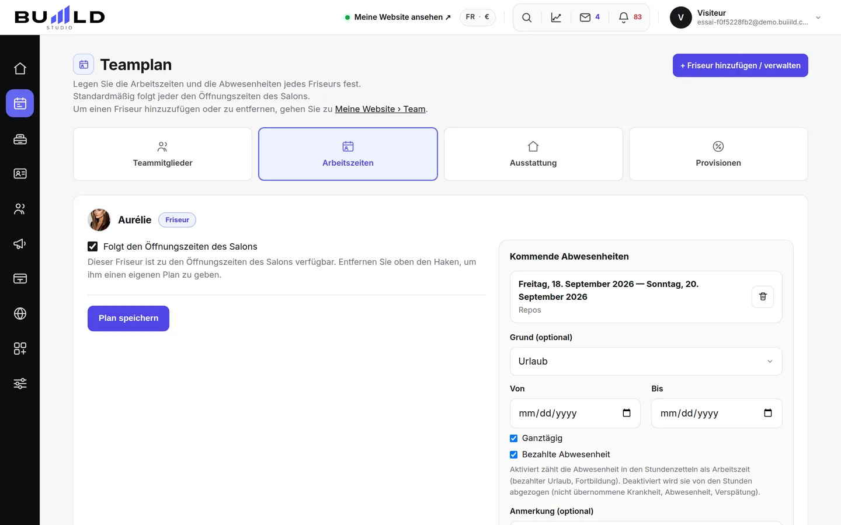Screen dimensions: 841x525
Task: Switch to the Ausstattung tab
Action: click(533, 154)
